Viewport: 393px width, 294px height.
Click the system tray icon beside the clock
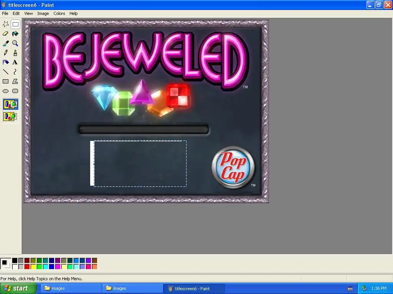point(365,288)
